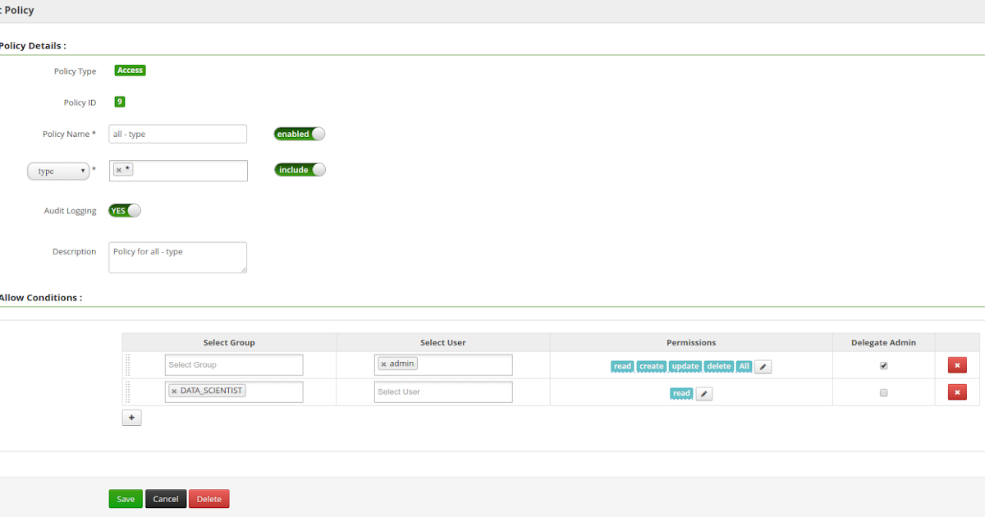Delete the admin condition row

pyautogui.click(x=957, y=364)
